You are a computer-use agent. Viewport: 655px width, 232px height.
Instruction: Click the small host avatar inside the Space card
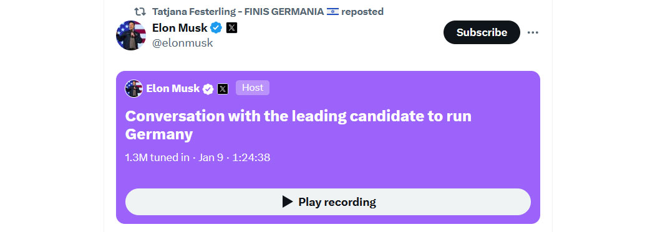click(133, 88)
